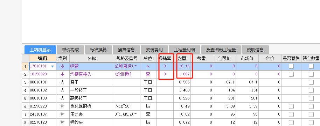Screen dimensions: 320x126
Task: Click code cell 00010102
Action: (x=43, y=90)
